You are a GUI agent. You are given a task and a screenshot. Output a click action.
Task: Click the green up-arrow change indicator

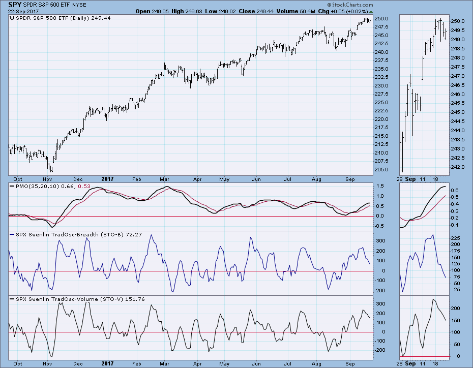371,12
